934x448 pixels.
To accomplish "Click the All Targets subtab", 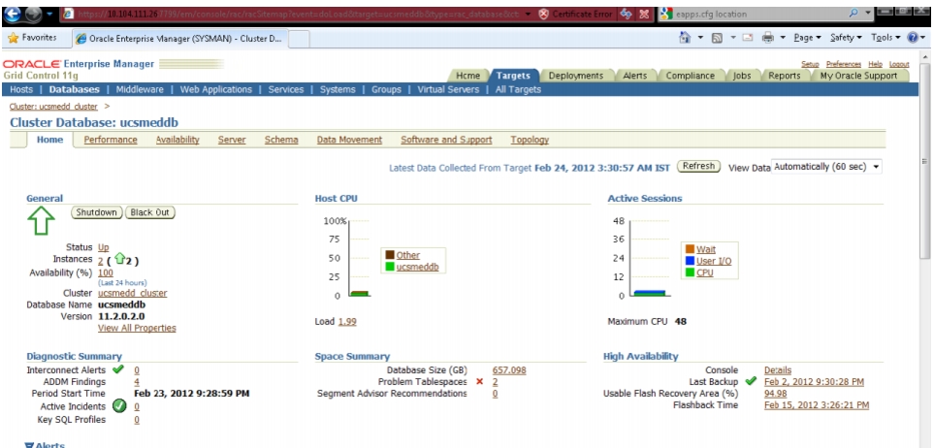I will click(x=518, y=89).
